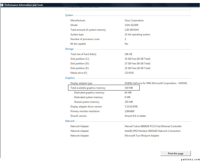Select the Graphics section heading
This screenshot has width=200, height=161.
tap(70, 78)
